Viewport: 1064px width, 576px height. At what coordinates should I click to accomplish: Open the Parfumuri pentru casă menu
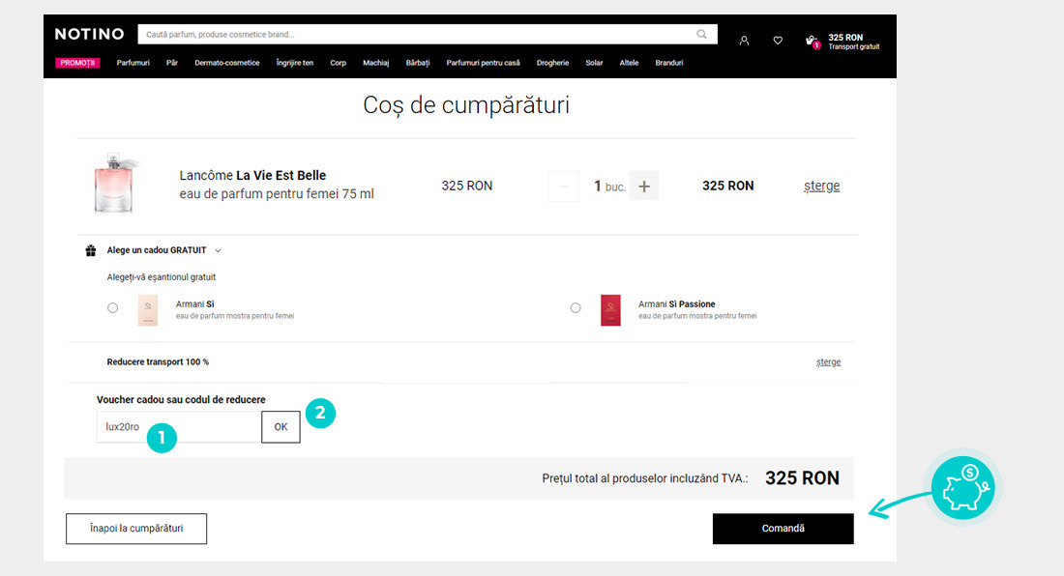click(x=483, y=63)
